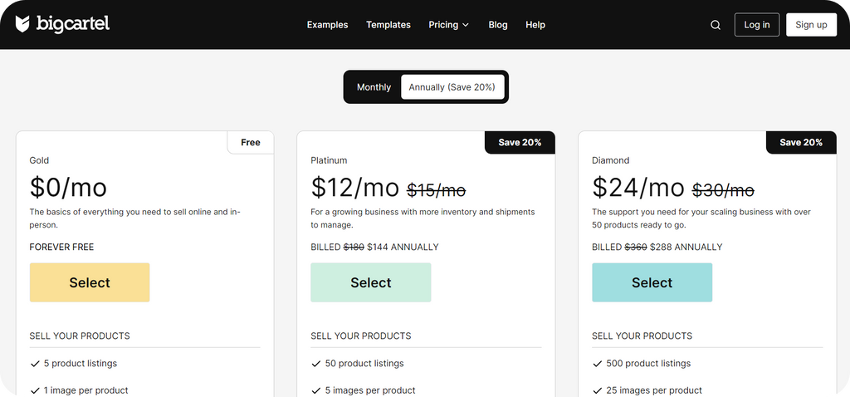Click the billed $144 annually text
The height and width of the screenshot is (397, 850).
pos(374,248)
